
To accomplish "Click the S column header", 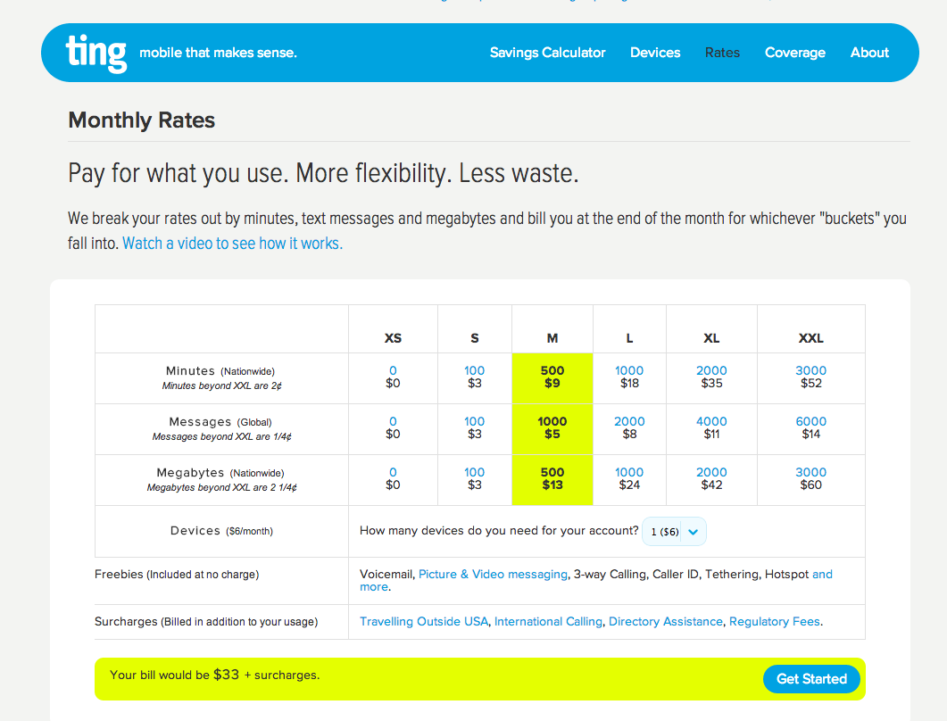I will [x=475, y=338].
